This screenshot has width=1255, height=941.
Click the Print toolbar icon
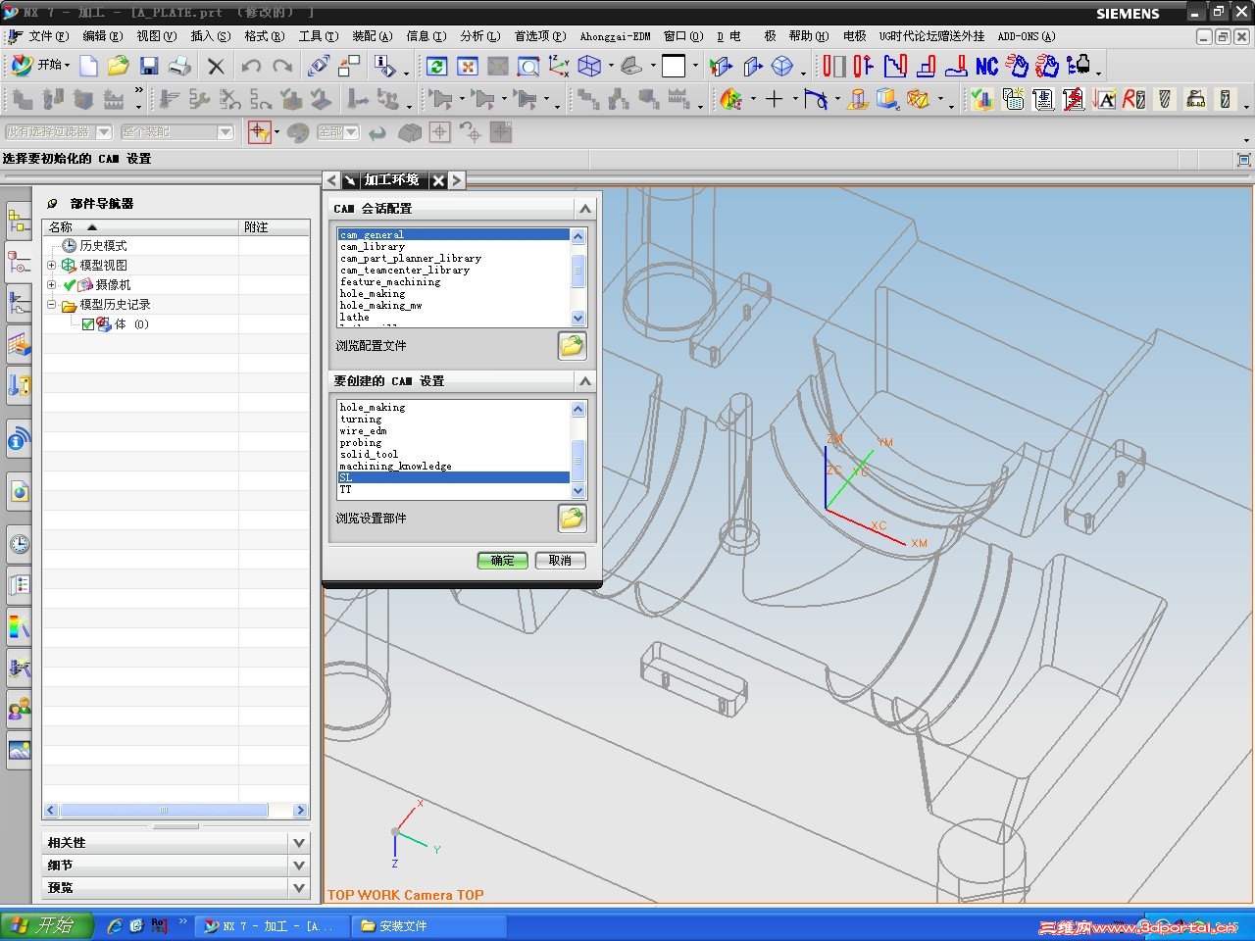pos(179,66)
